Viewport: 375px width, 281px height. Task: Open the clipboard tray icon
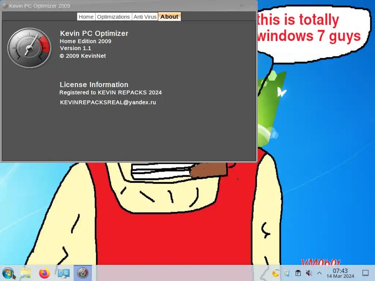(298, 273)
